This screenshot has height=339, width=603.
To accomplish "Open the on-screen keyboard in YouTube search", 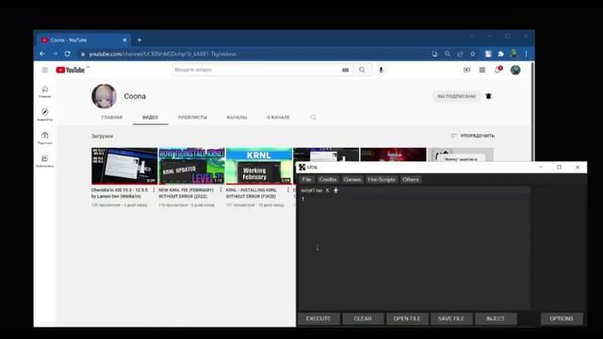I will 346,70.
